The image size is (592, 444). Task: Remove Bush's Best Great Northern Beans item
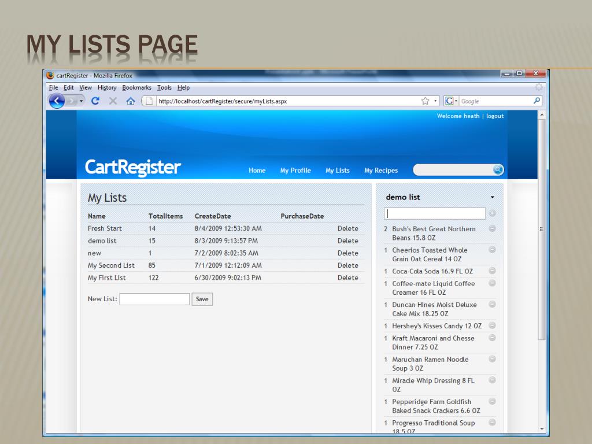pyautogui.click(x=492, y=228)
